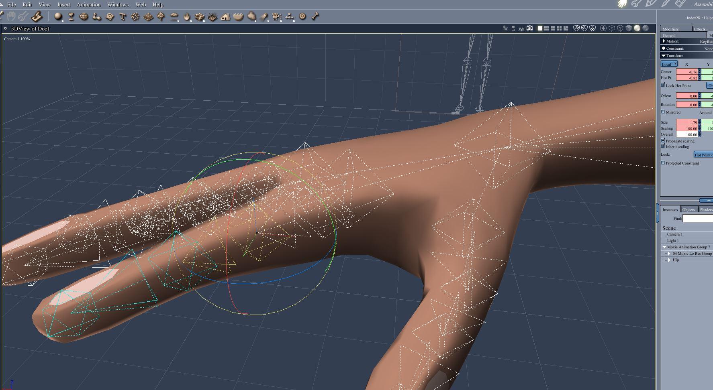This screenshot has height=390, width=713.
Task: Open the Edit menu
Action: click(x=27, y=4)
